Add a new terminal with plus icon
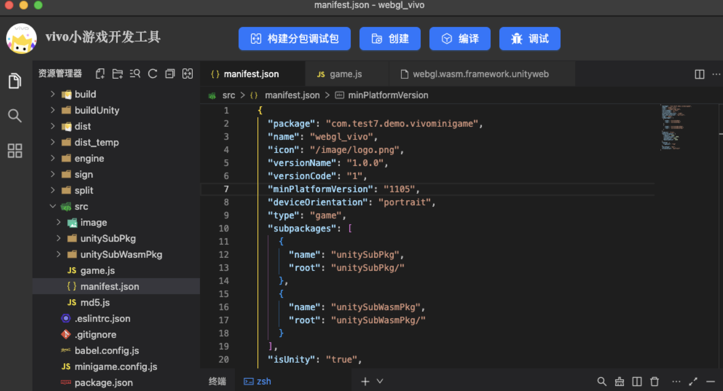Screen dimensions: 723x391 coord(365,381)
